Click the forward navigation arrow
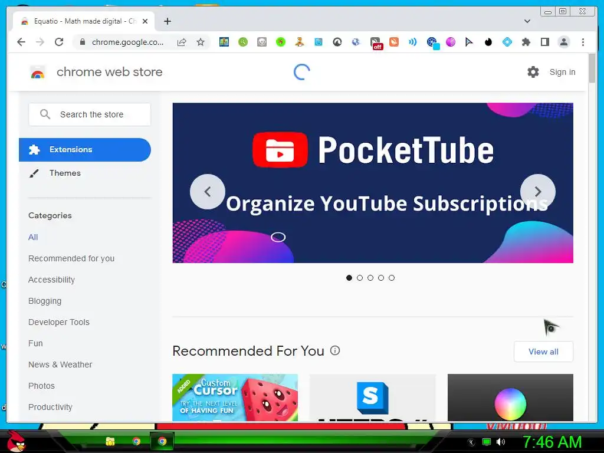 coord(40,42)
